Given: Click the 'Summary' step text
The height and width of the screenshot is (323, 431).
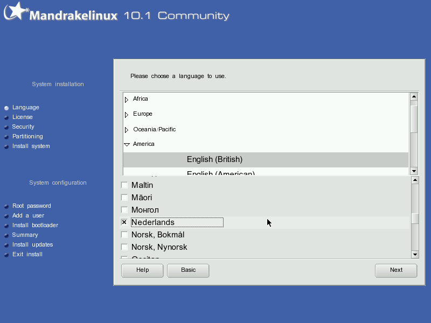Looking at the screenshot, I should (25, 235).
